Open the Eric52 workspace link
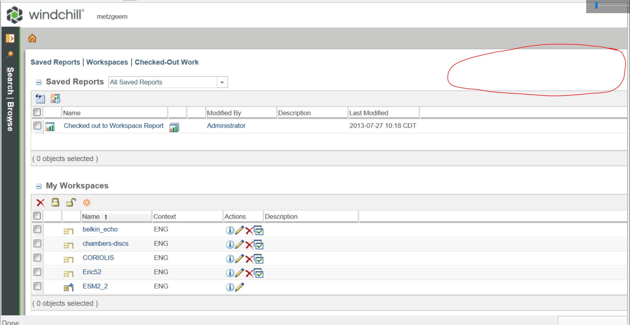630x325 pixels. [x=91, y=272]
